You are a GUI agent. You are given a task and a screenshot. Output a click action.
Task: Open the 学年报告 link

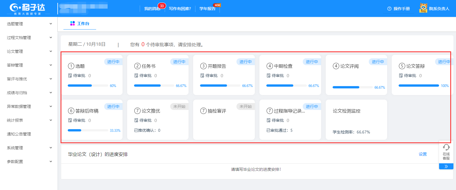[207, 9]
